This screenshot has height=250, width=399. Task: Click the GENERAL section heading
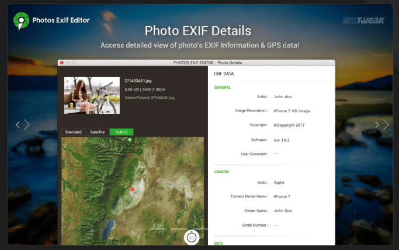(222, 88)
